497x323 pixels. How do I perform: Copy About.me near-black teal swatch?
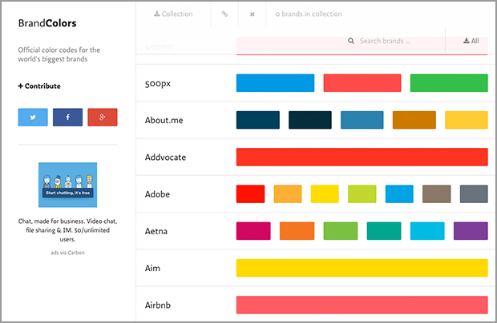[x=310, y=120]
